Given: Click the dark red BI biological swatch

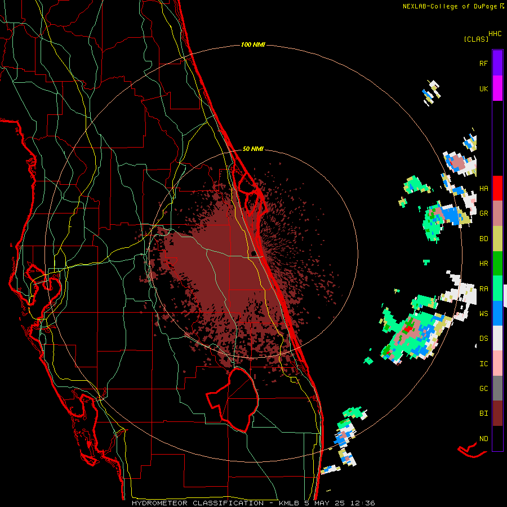Looking at the screenshot, I should [x=497, y=413].
